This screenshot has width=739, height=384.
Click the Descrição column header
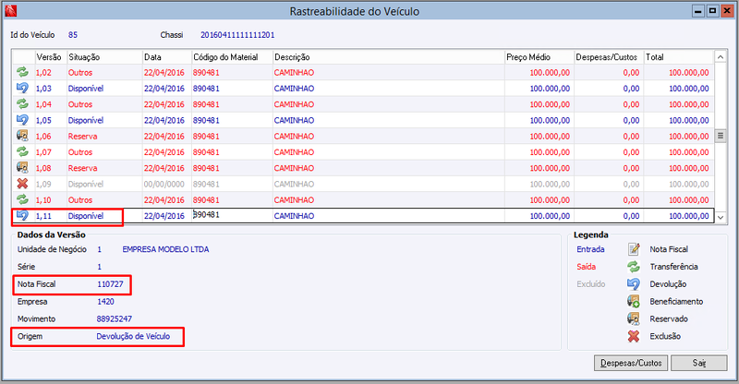pyautogui.click(x=388, y=57)
